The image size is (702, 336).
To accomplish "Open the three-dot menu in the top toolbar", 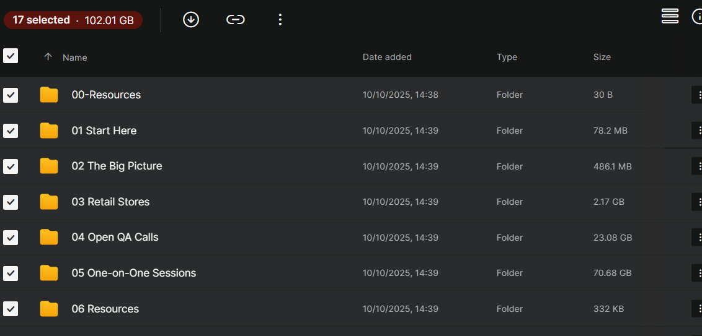I will pyautogui.click(x=280, y=20).
